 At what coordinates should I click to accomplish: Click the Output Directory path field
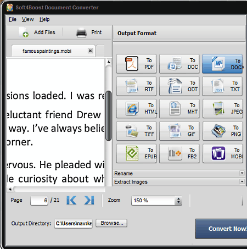[74, 224]
